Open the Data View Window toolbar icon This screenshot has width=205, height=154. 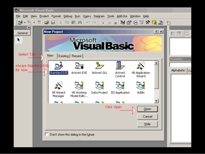coord(154,23)
